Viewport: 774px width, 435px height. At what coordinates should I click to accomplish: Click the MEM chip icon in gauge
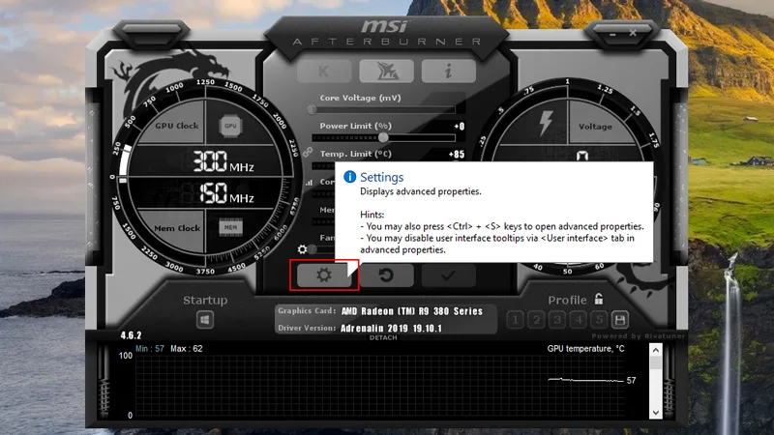230,227
